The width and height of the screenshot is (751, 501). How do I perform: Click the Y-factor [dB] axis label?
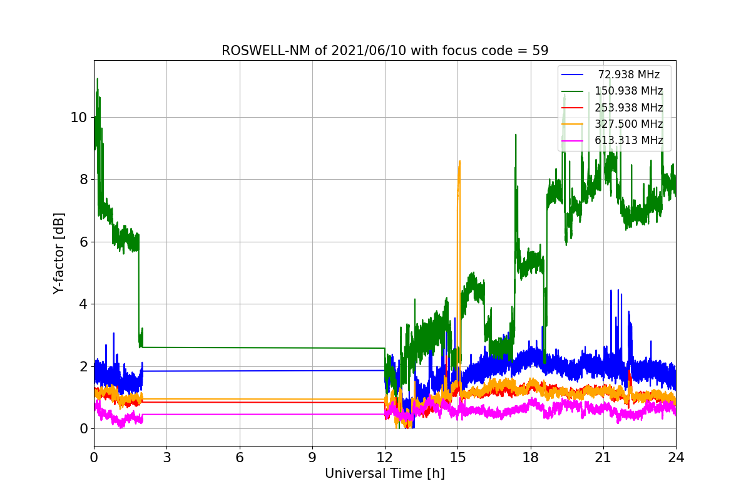(59, 254)
